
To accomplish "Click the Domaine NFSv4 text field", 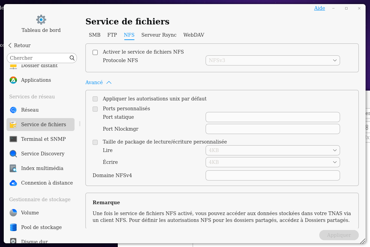I will tap(273, 175).
